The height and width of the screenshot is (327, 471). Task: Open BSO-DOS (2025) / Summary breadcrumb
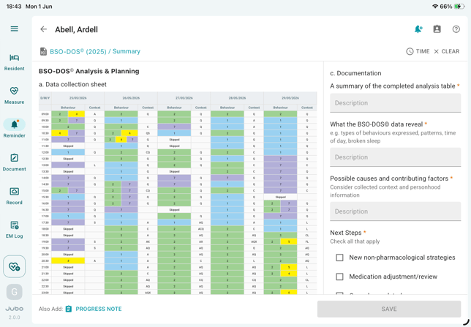coord(95,51)
